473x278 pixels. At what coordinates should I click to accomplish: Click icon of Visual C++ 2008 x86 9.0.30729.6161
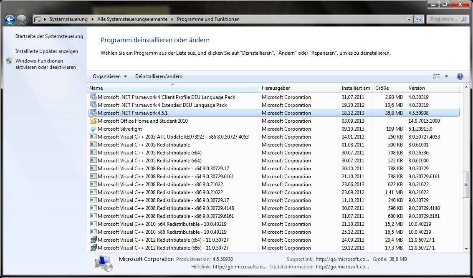click(93, 216)
